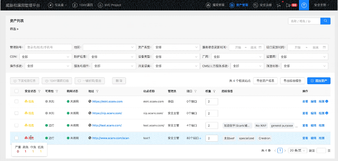Viewport: 338px width, 161px height.
Task: Open the 地区 dropdown
Action: pyautogui.click(x=109, y=47)
